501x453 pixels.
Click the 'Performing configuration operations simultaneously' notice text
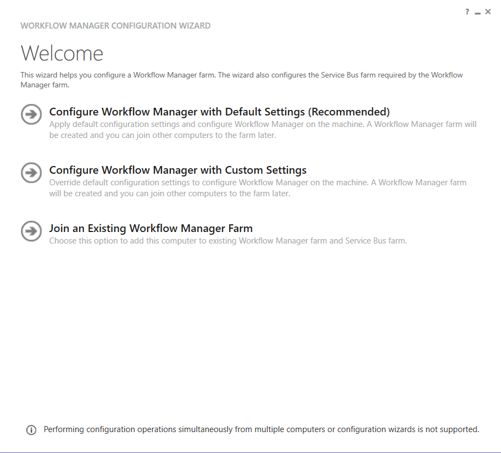(x=261, y=429)
